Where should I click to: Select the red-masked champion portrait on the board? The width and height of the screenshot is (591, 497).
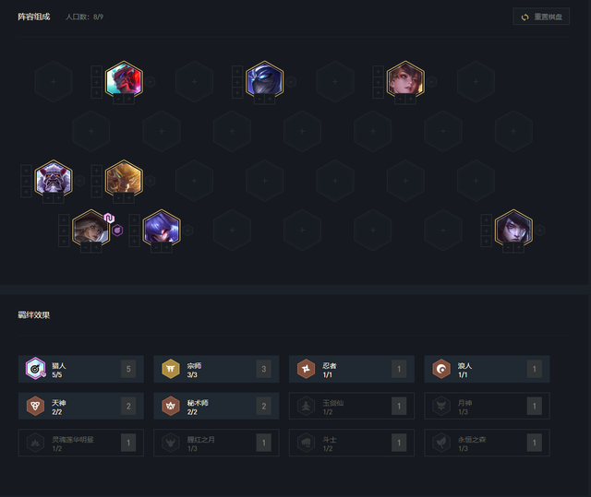point(124,79)
